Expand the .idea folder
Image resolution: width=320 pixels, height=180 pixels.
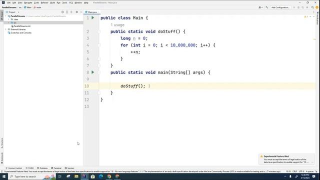(x=9, y=19)
